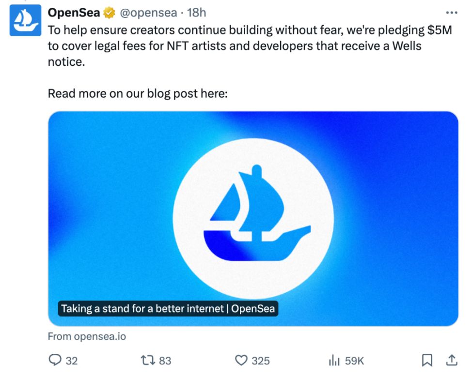
Task: Click the 18h timestamp
Action: click(x=197, y=13)
